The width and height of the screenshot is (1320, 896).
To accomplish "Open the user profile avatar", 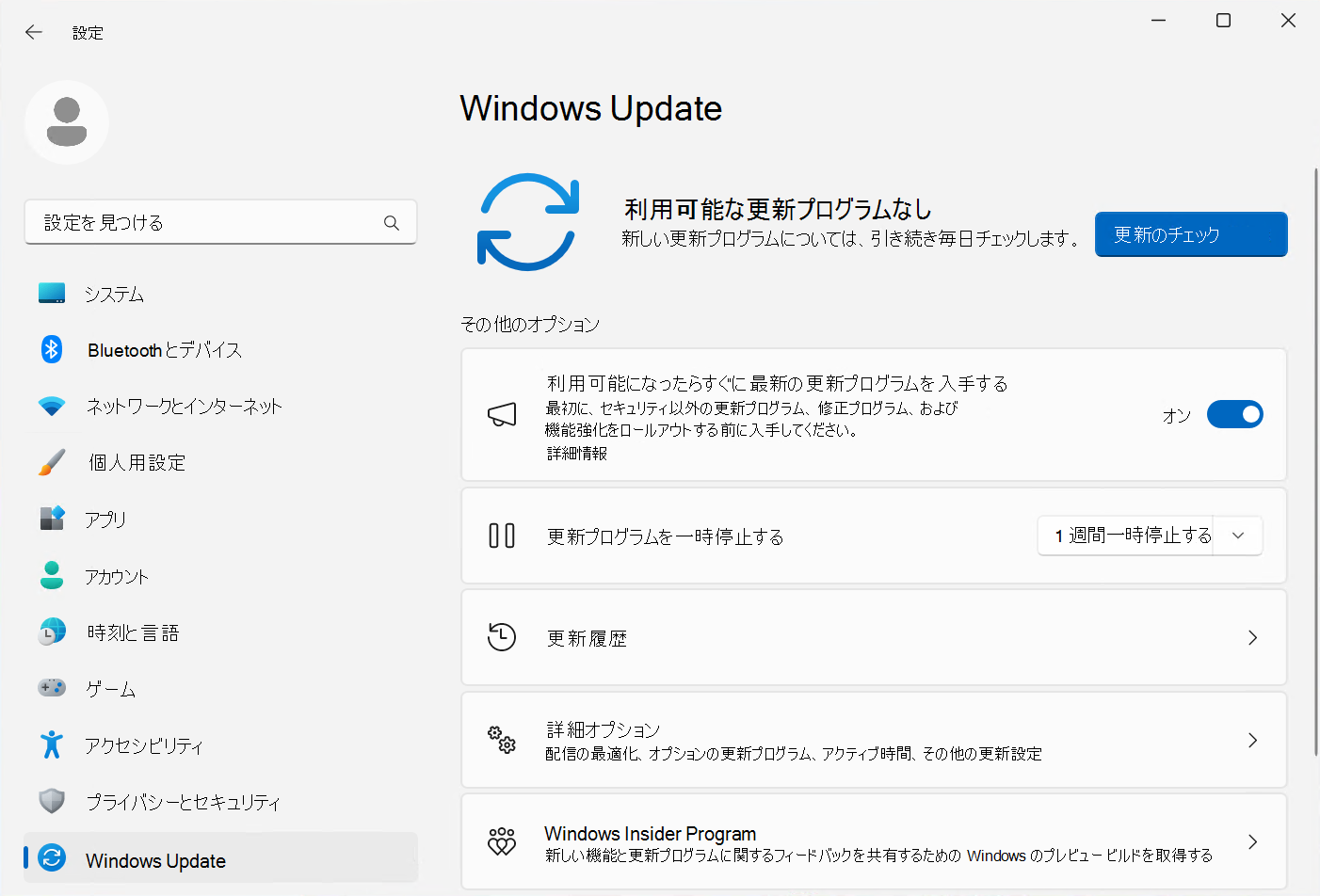I will tap(67, 122).
